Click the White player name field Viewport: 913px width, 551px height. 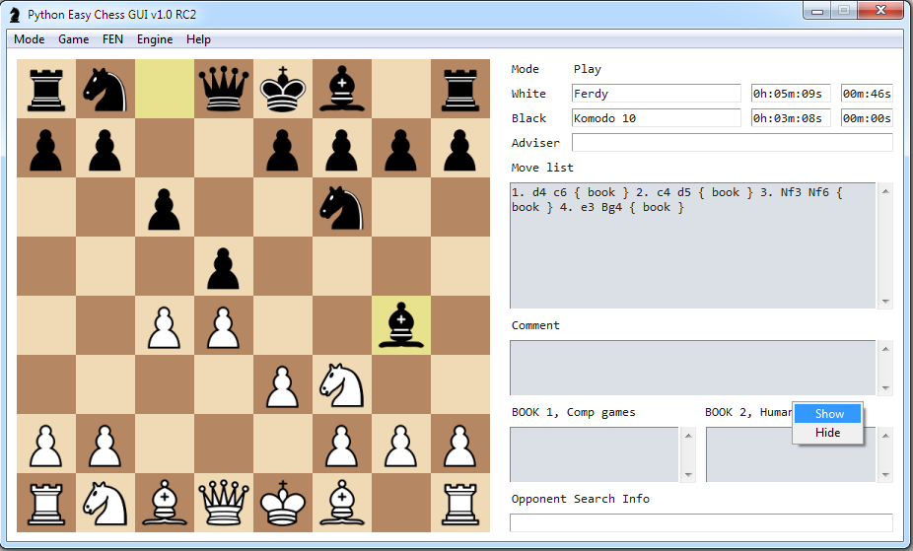(657, 94)
